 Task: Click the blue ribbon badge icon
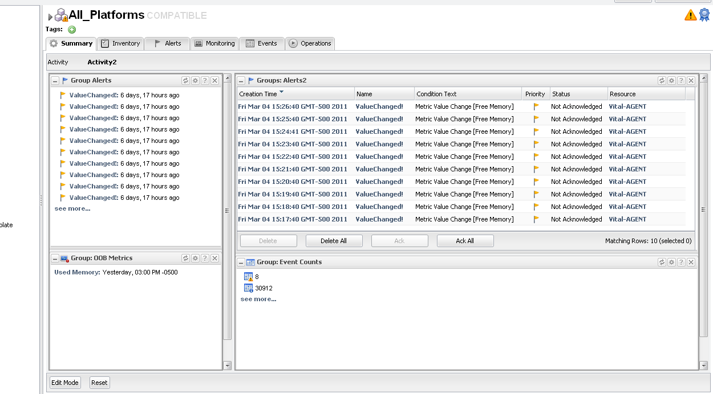(704, 15)
